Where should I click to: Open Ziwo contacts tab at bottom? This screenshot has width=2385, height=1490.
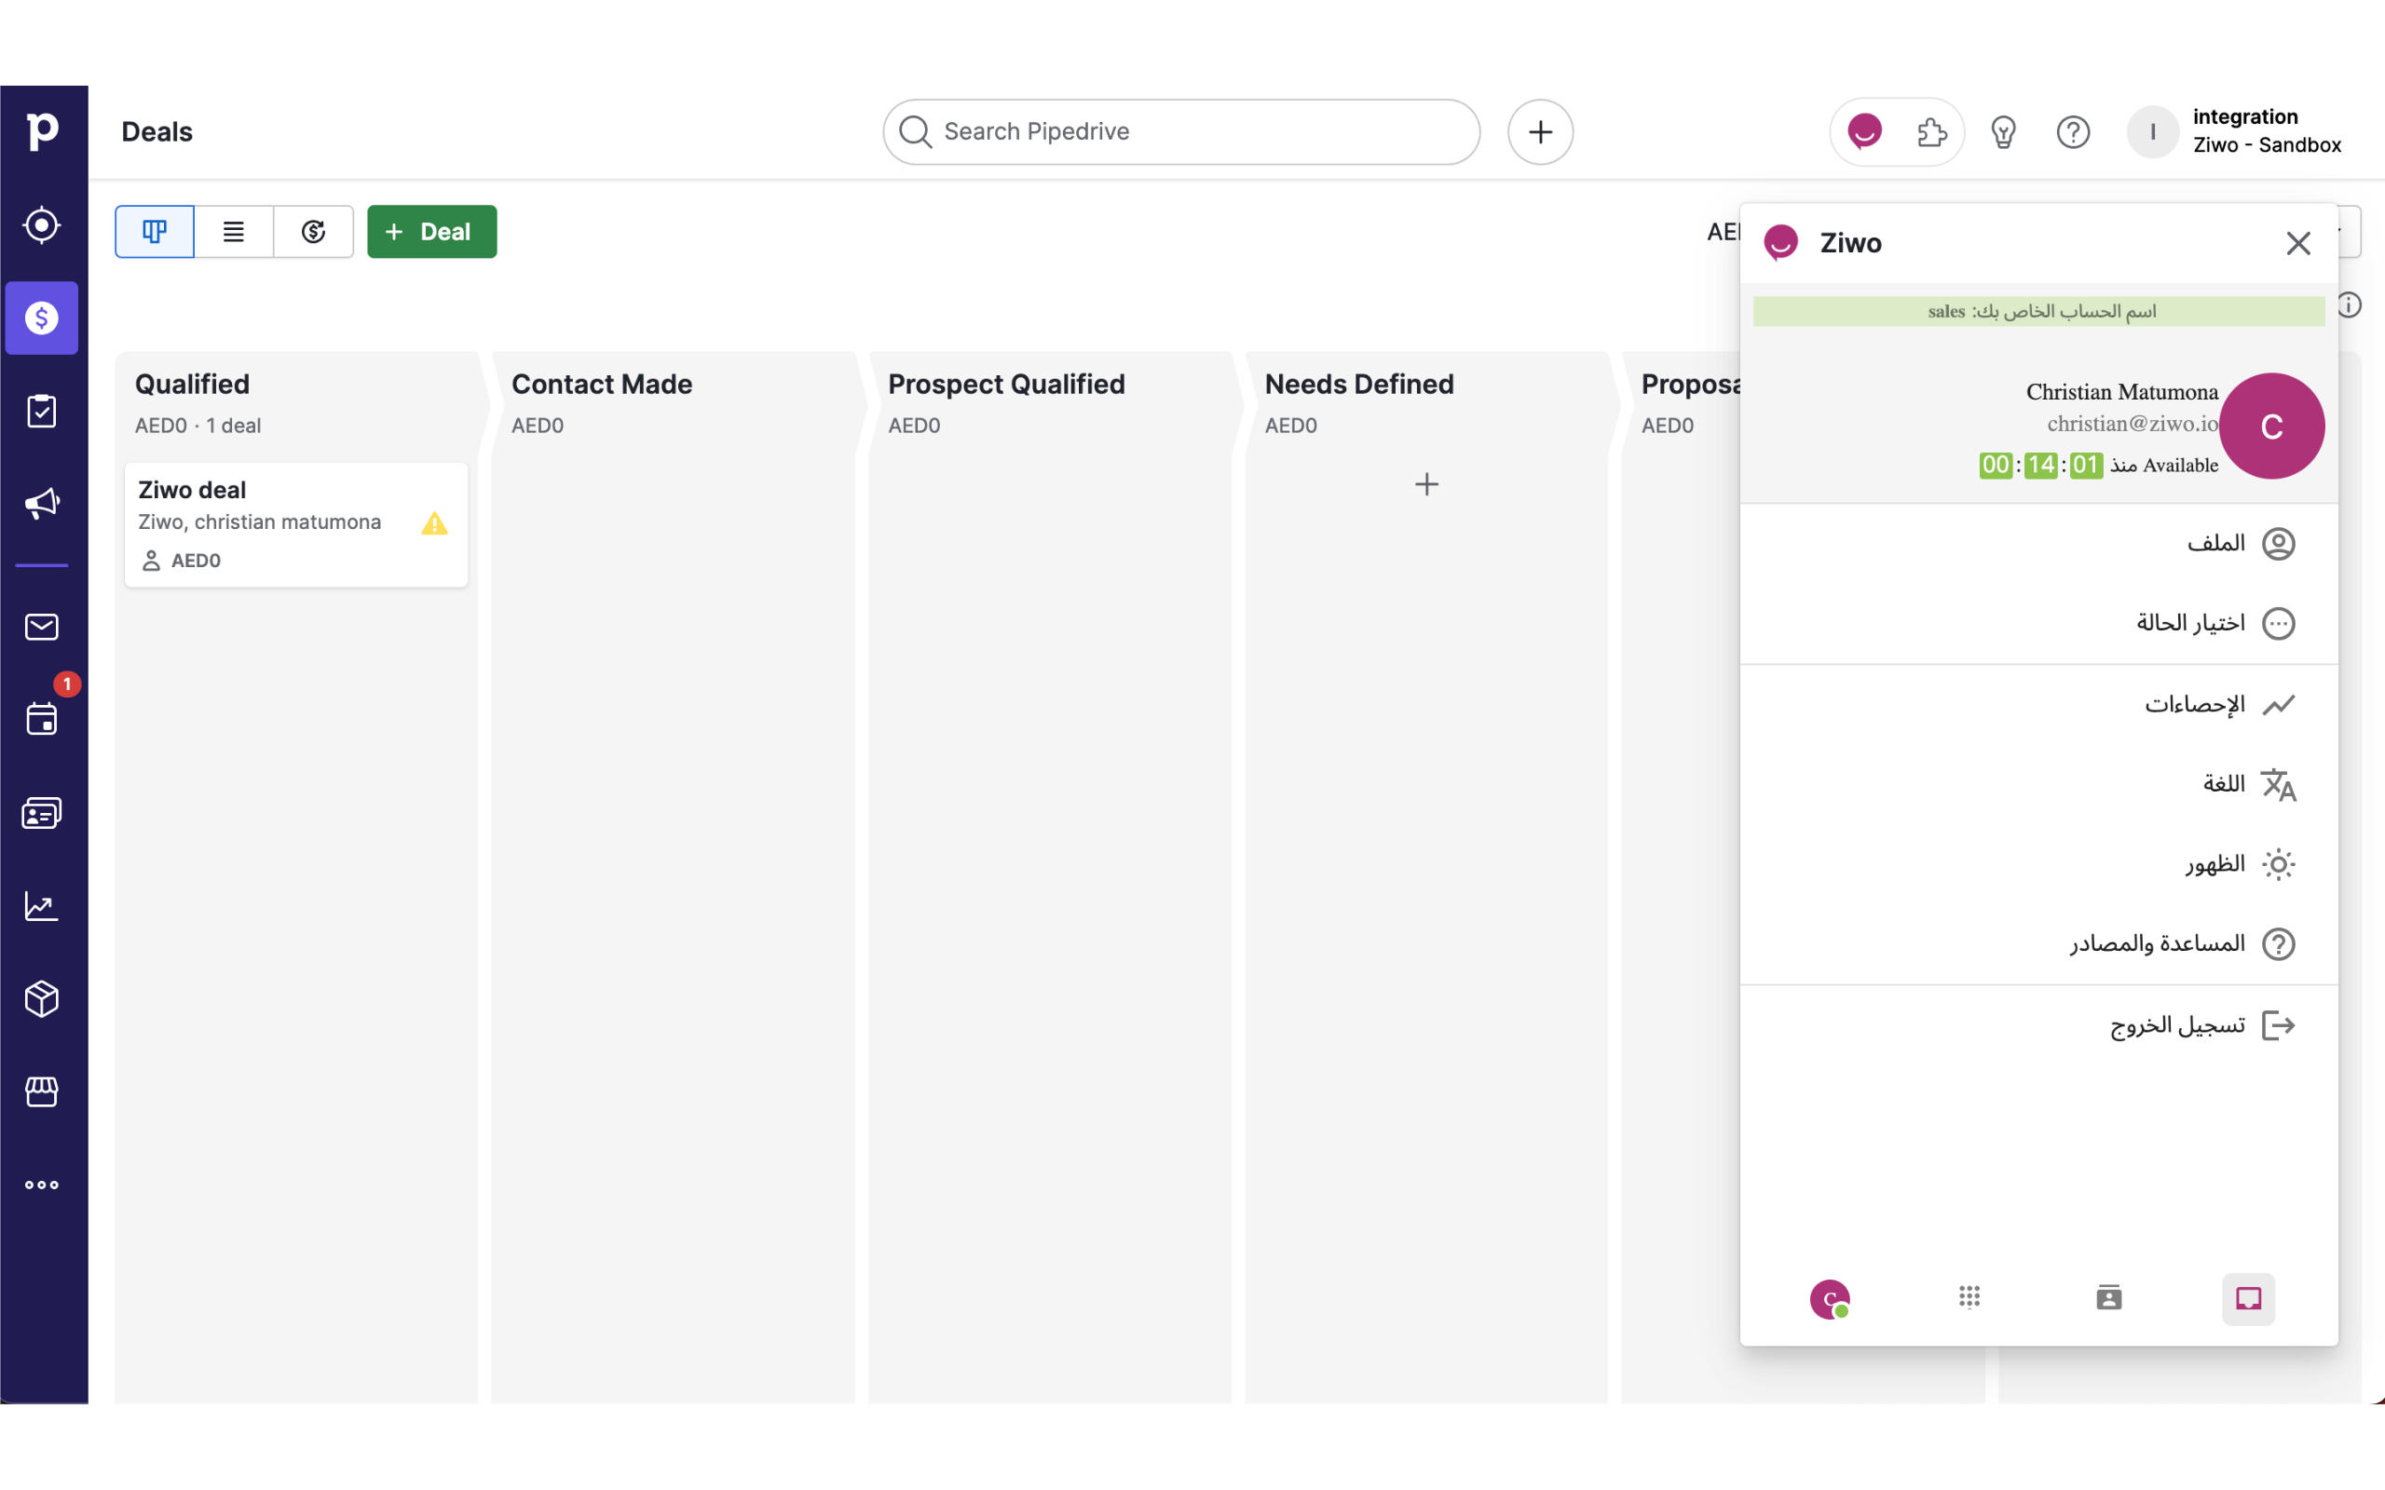click(x=2108, y=1298)
